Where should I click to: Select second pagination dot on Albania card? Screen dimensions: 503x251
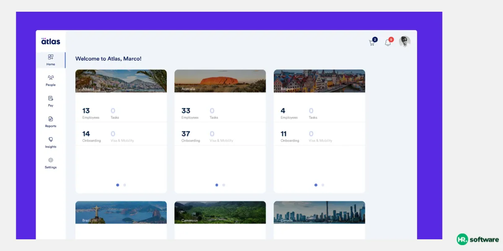coord(124,185)
